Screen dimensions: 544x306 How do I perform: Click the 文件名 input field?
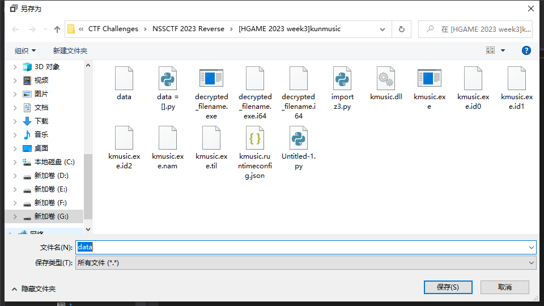point(306,247)
